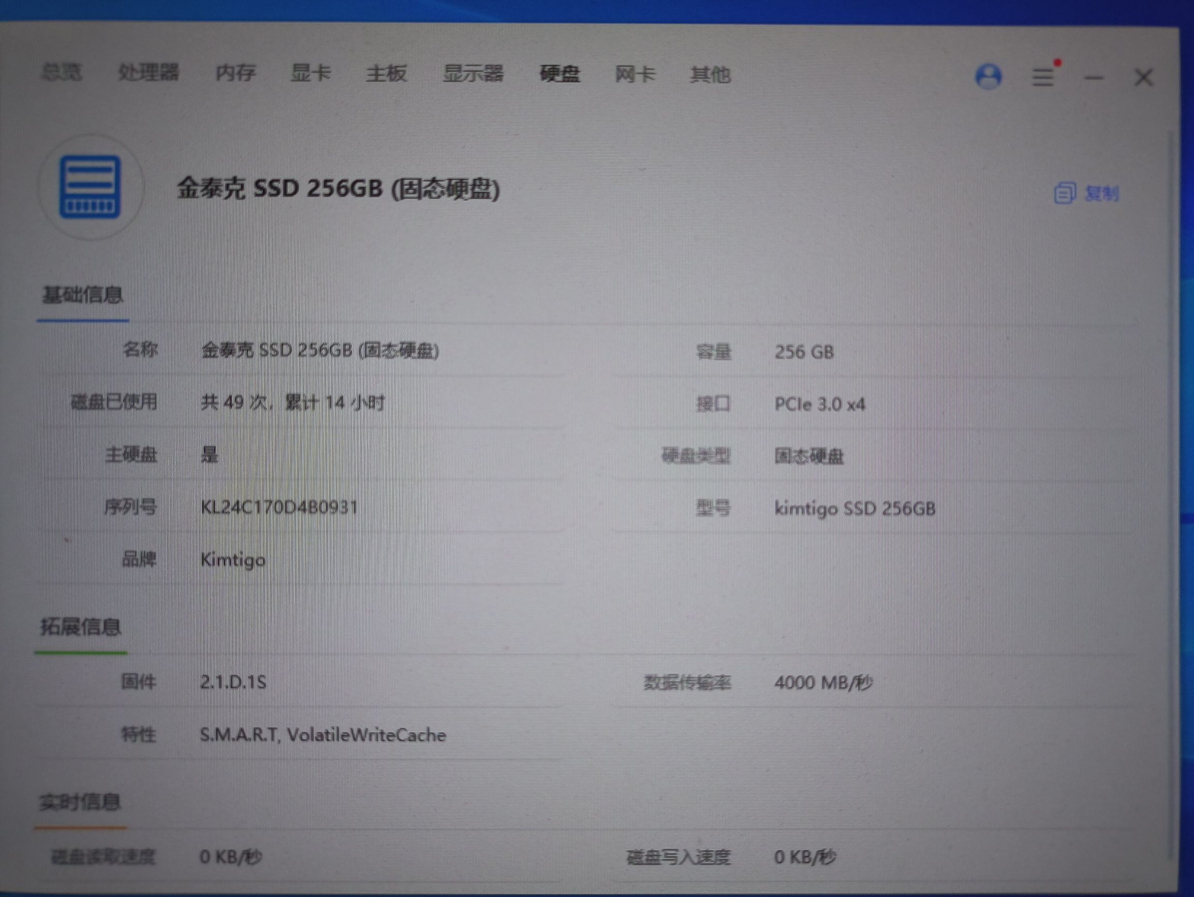
Task: Click the 固件 label
Action: pyautogui.click(x=139, y=683)
